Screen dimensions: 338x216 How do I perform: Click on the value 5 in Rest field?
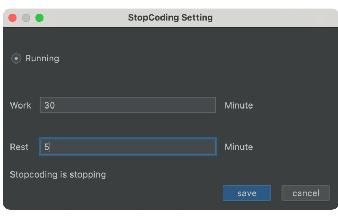point(46,147)
